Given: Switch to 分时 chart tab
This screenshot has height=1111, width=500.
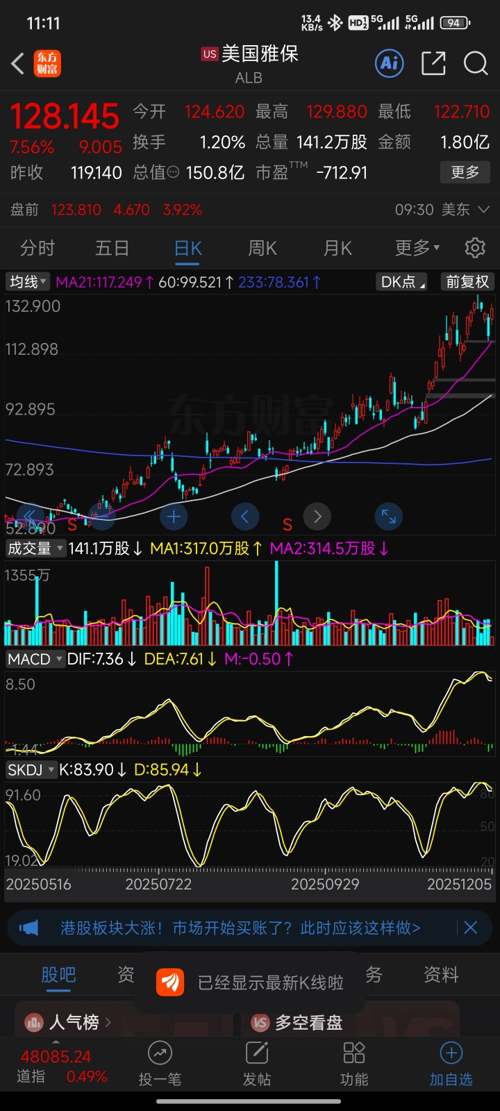Looking at the screenshot, I should (37, 248).
